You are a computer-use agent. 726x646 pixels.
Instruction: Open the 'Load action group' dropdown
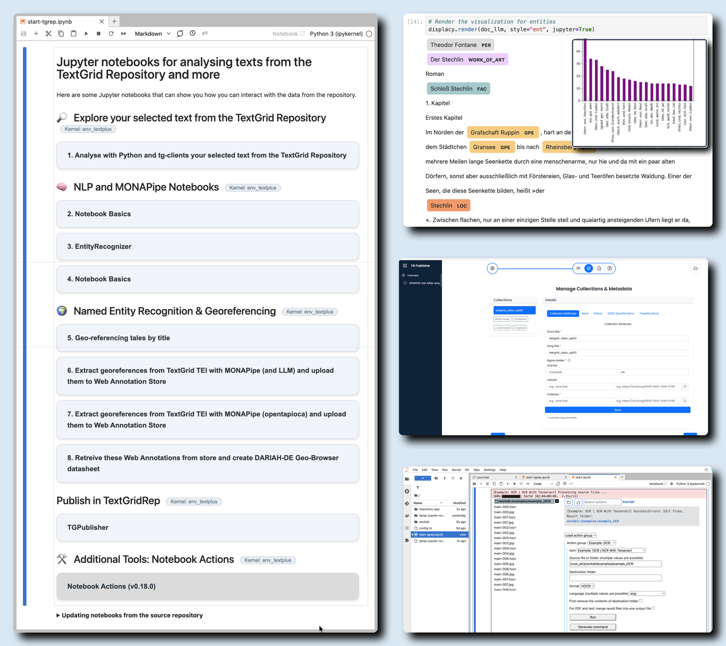580,536
